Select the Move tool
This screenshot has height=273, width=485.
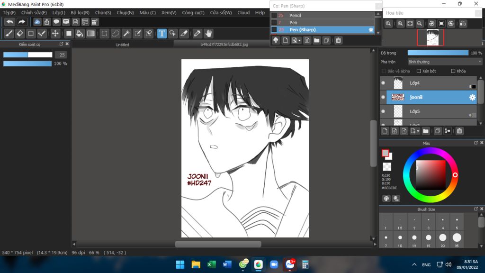55,34
